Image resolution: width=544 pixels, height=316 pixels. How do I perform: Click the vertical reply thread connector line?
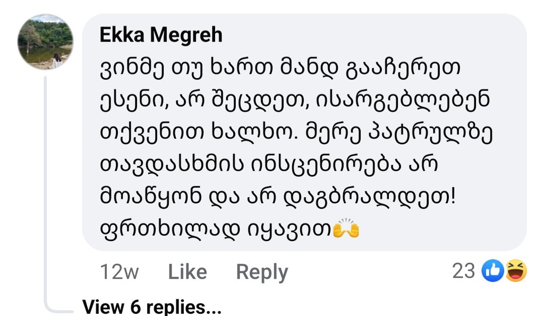45,186
